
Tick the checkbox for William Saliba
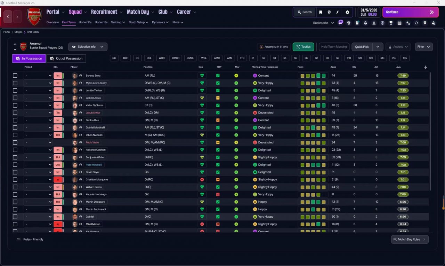click(15, 187)
